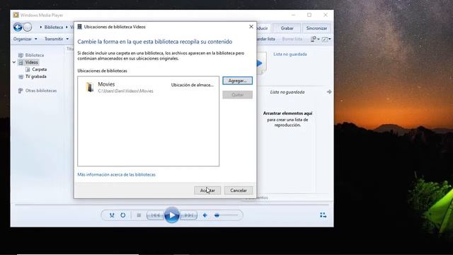Open Más información acerca de las bibliotecas link

click(116, 175)
